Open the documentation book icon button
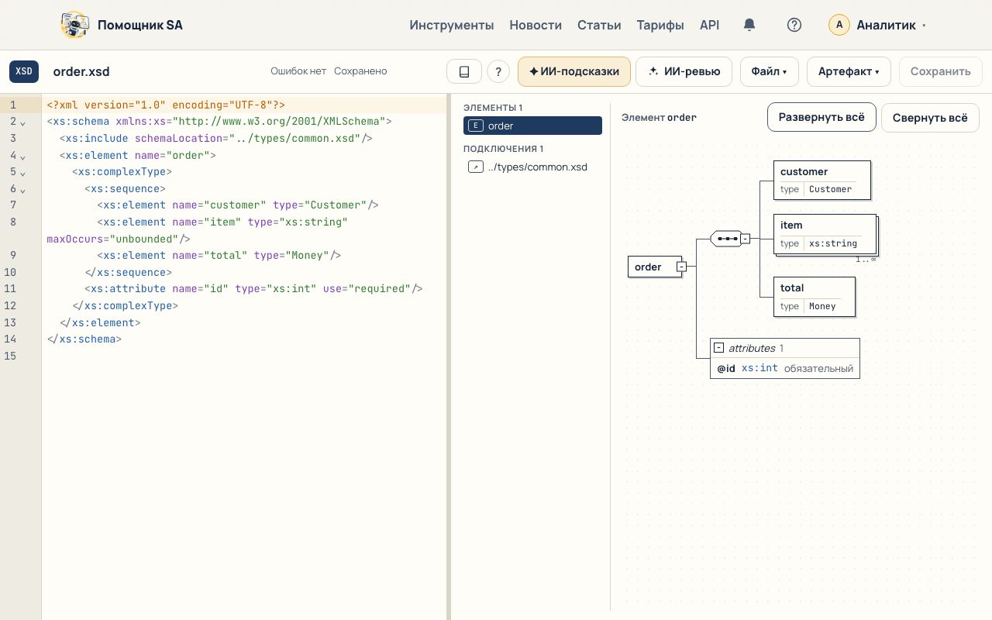992x620 pixels. (464, 71)
